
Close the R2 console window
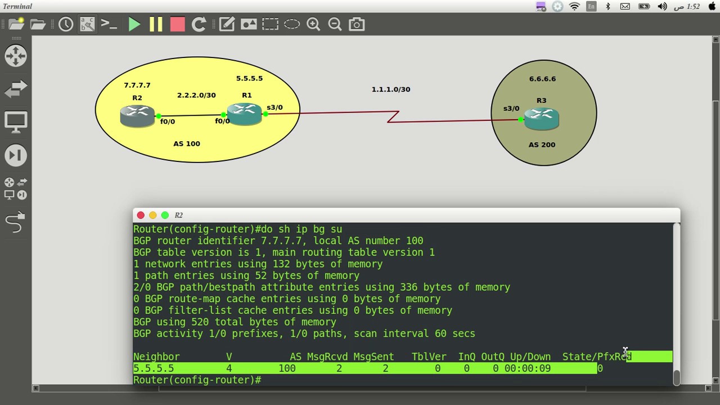tap(141, 215)
